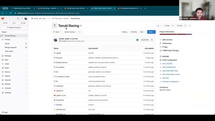Click Configure Integrations
Screen dimensions: 215x121
click(171, 81)
